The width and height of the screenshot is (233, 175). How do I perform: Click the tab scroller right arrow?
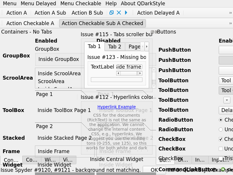(147, 46)
